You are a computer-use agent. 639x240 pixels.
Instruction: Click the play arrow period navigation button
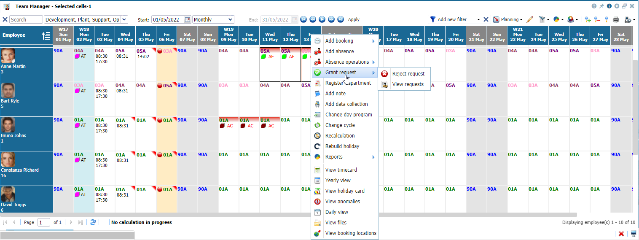(x=322, y=19)
